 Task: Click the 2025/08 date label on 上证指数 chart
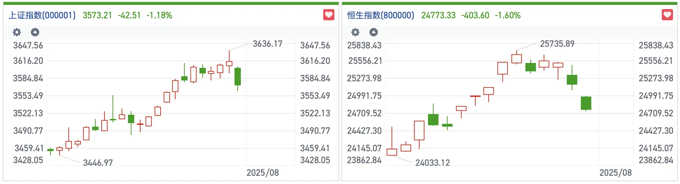(263, 173)
